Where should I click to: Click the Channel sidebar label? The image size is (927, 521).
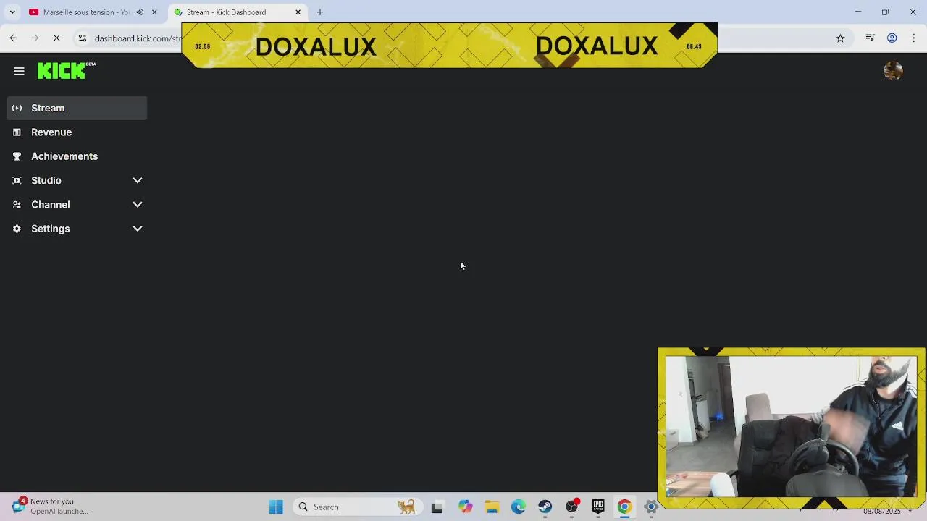pyautogui.click(x=51, y=205)
